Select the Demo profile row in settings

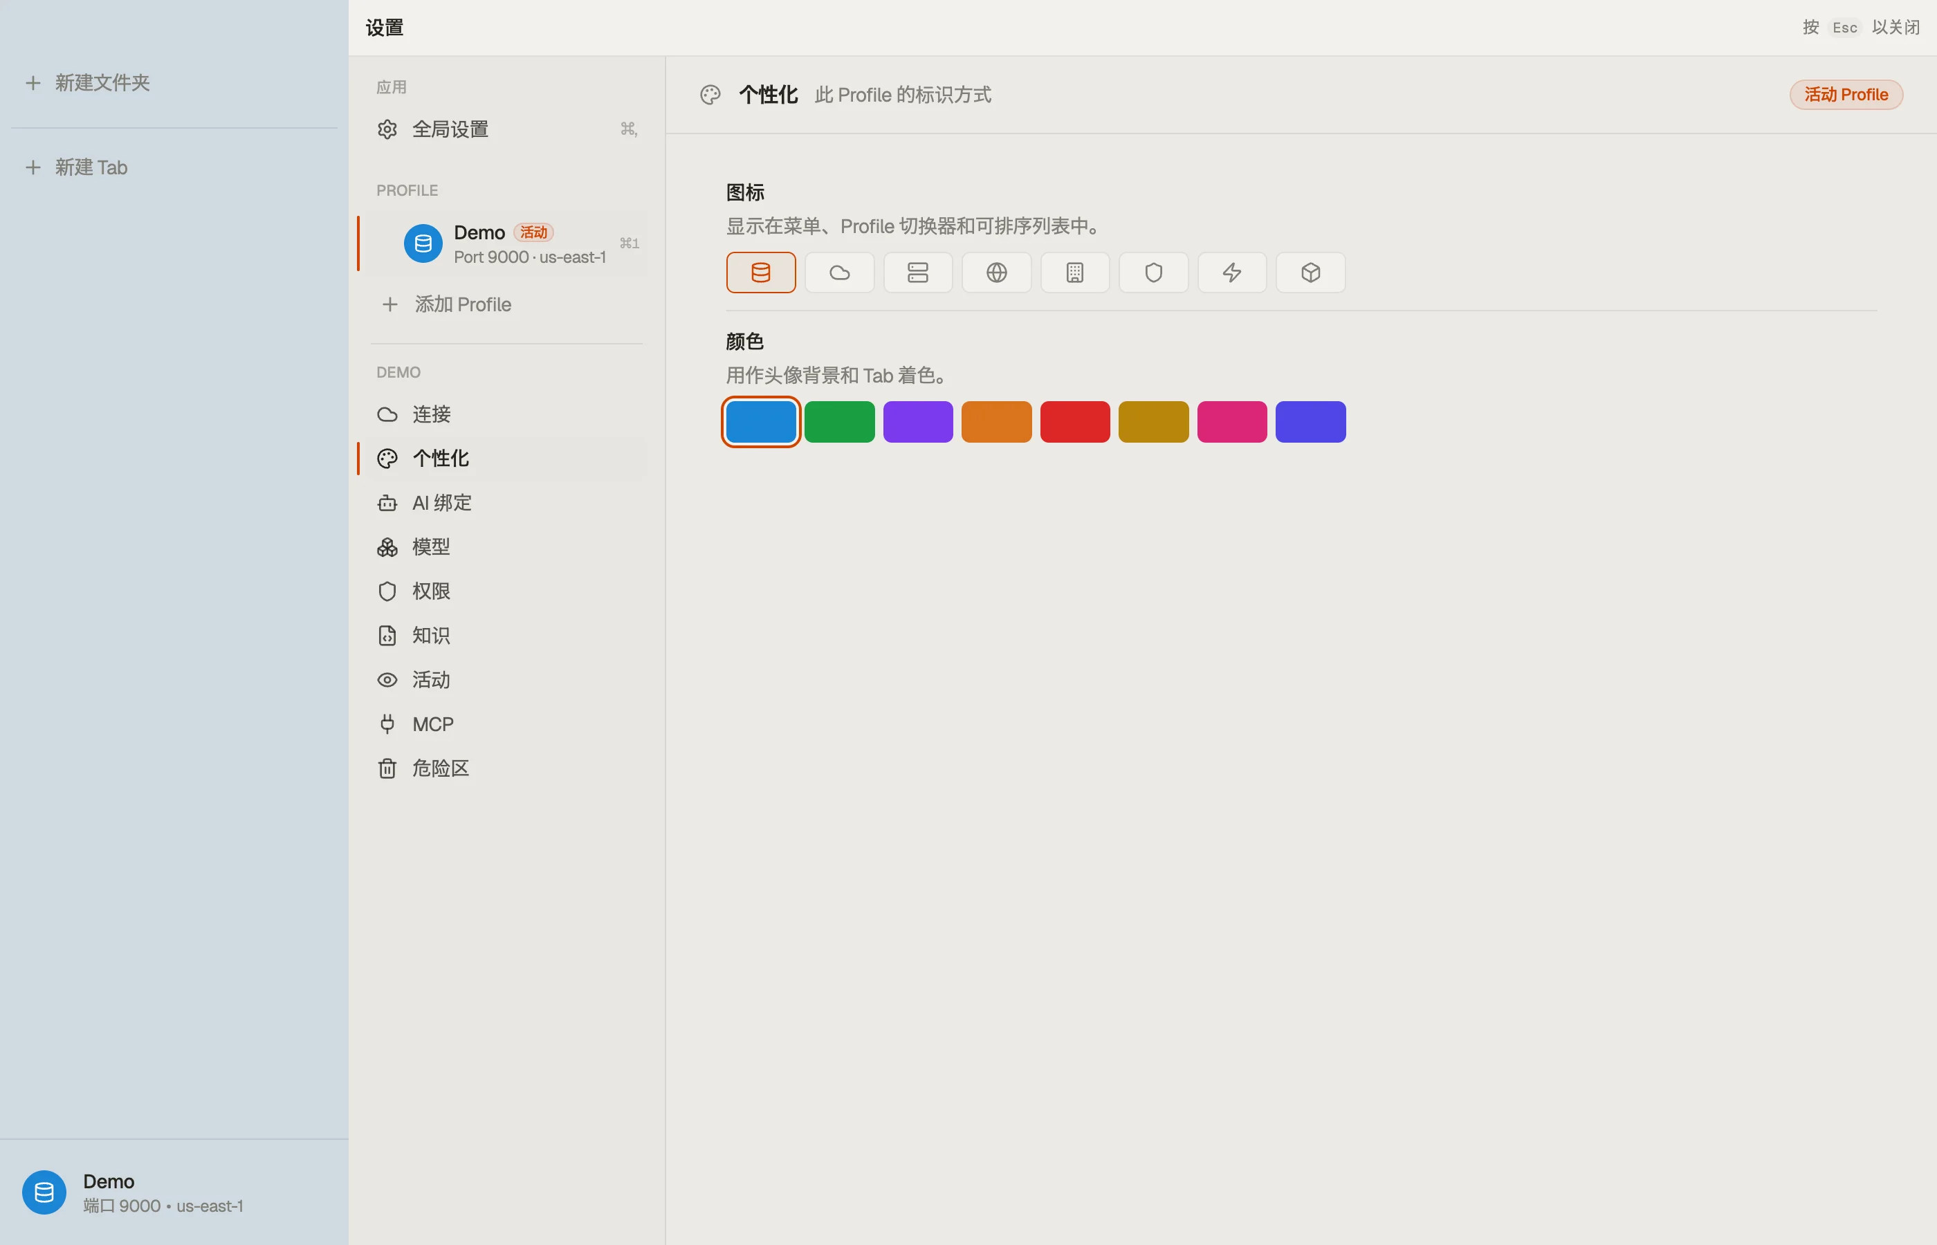506,244
